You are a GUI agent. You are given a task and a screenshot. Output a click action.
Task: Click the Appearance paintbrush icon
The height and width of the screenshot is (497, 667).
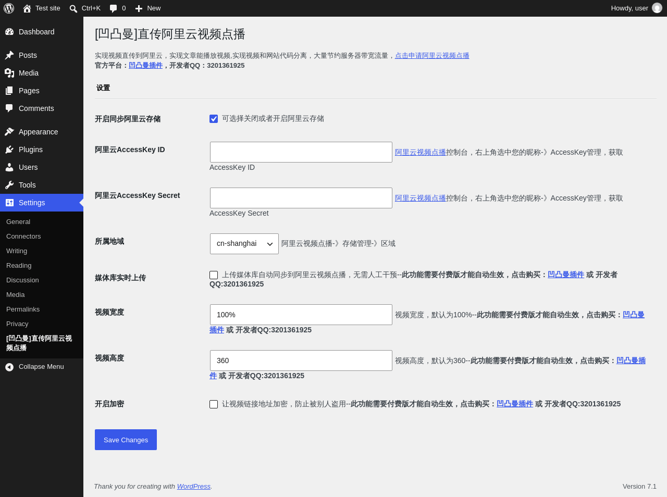pos(9,132)
